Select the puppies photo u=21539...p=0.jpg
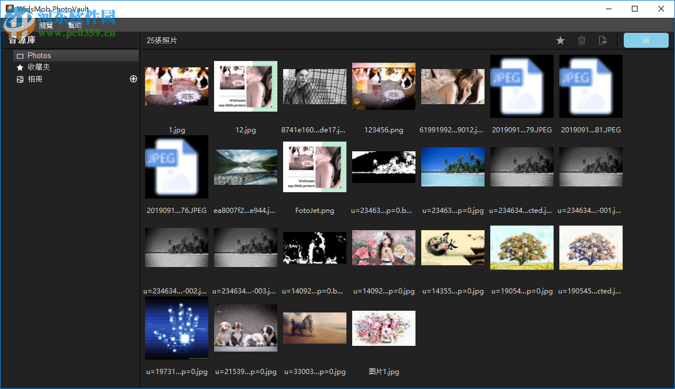Viewport: 675px width, 389px height. 245,328
